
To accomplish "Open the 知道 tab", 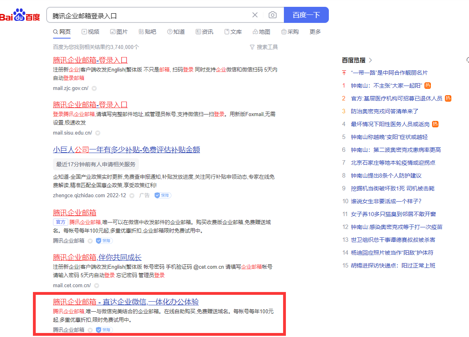I will [x=176, y=32].
